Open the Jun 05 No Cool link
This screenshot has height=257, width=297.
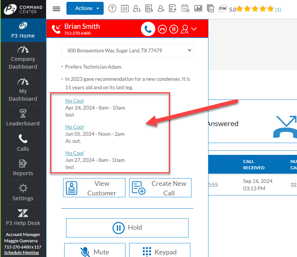[75, 127]
